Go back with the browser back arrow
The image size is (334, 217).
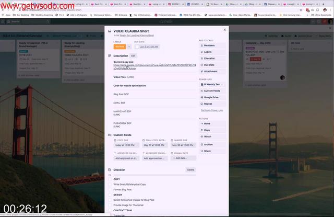click(x=3, y=10)
